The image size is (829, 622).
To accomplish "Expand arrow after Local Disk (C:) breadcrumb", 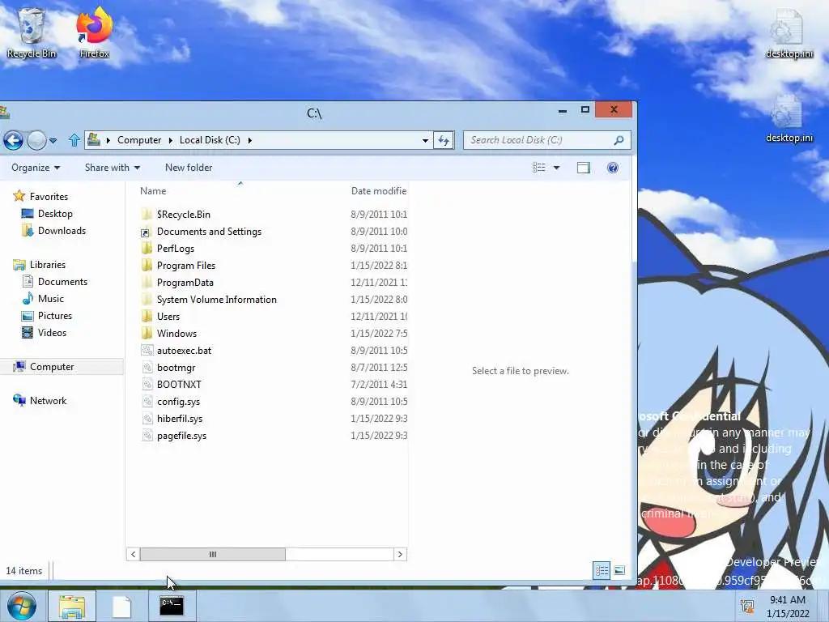I will pyautogui.click(x=249, y=140).
